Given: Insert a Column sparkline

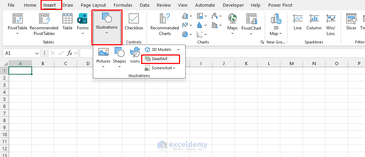Looking at the screenshot, I should click(x=314, y=22).
